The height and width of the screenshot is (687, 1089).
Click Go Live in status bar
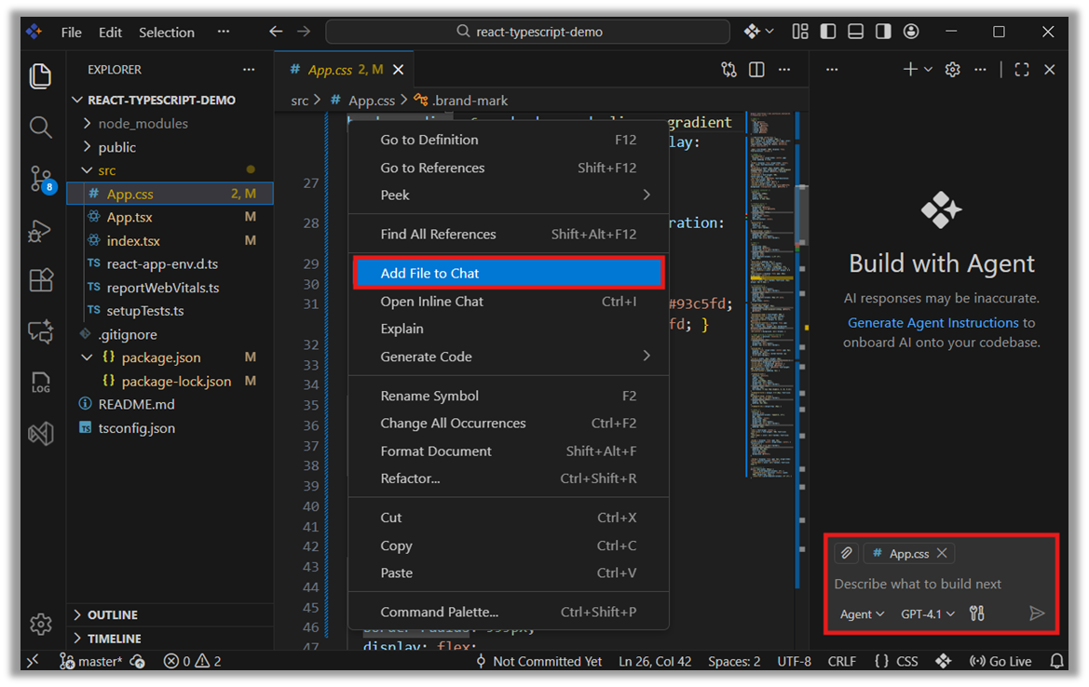[1001, 661]
